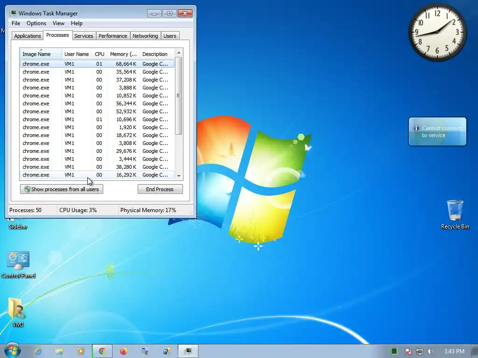Image resolution: width=478 pixels, height=358 pixels.
Task: Click the info icon on service gadget
Action: pos(416,128)
